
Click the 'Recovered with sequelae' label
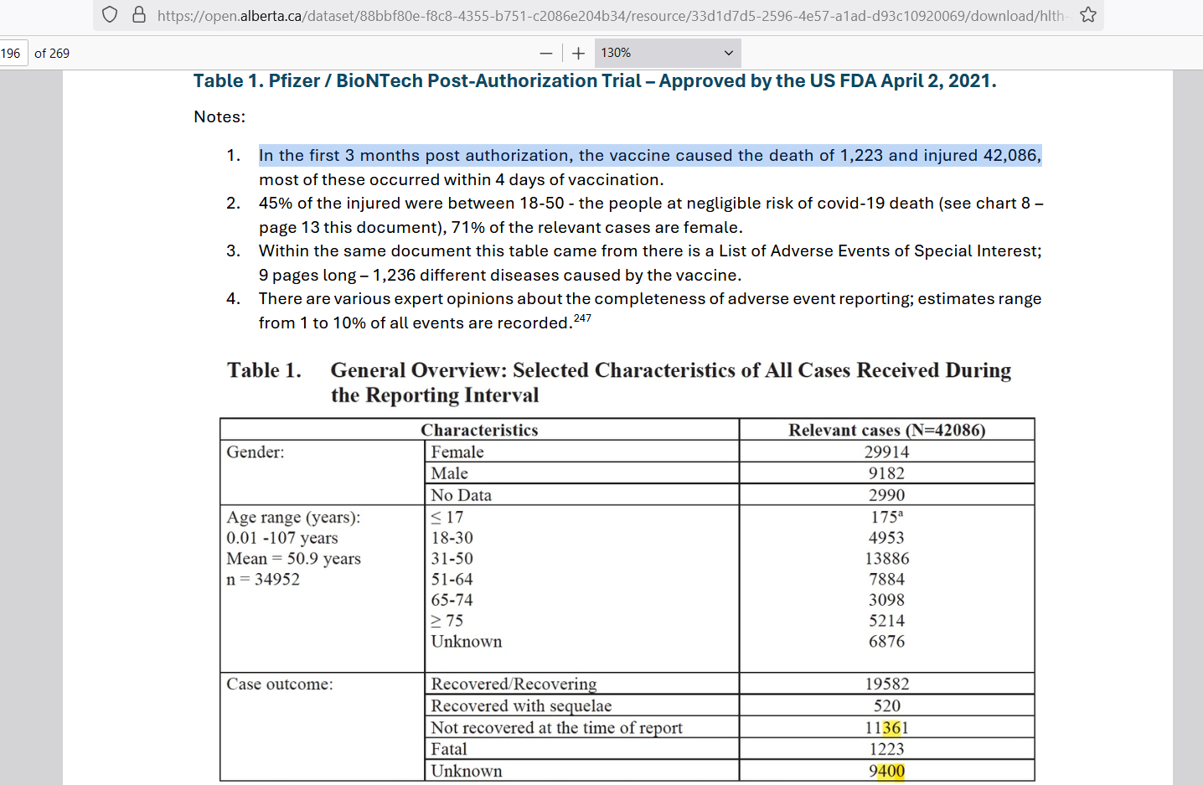coord(521,706)
